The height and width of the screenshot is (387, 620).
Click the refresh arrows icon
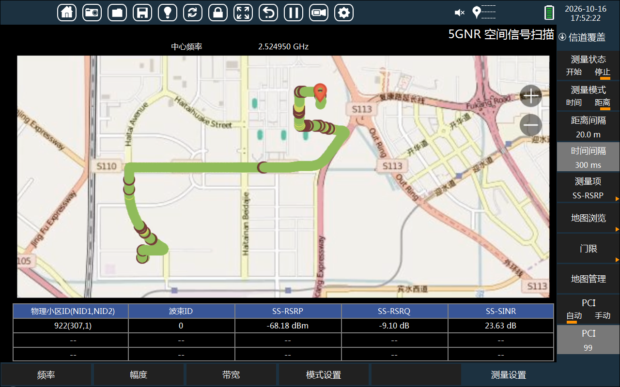pyautogui.click(x=193, y=13)
